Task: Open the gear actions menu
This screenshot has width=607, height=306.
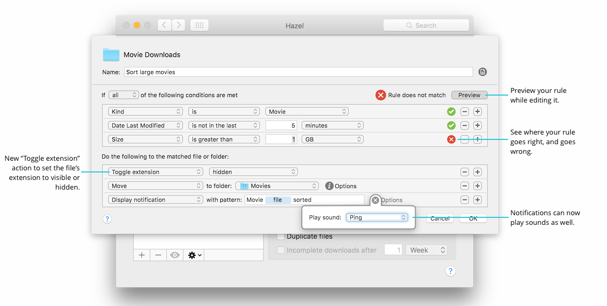Action: [x=194, y=255]
